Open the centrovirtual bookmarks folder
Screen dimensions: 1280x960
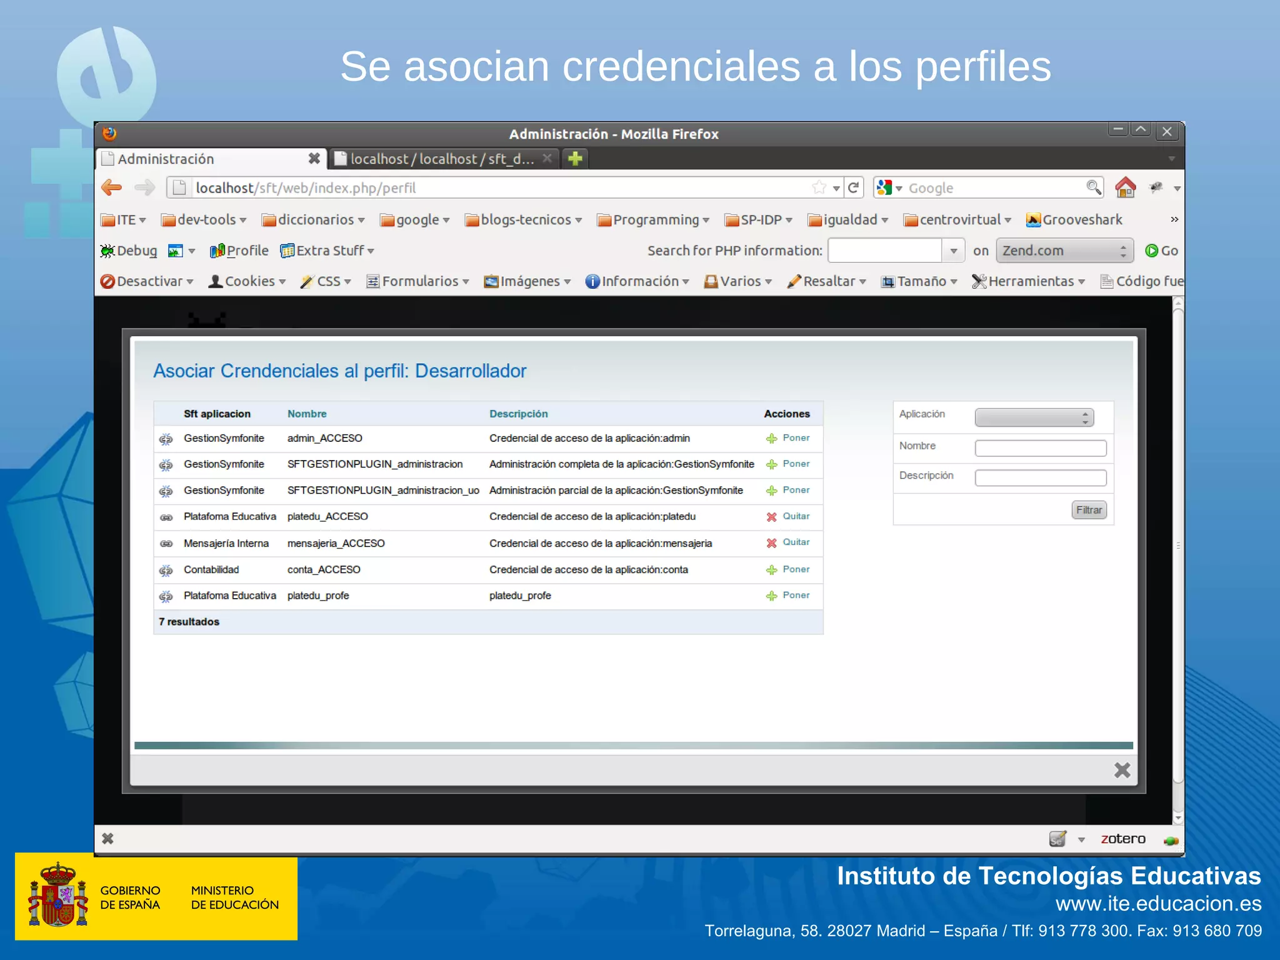coord(957,220)
